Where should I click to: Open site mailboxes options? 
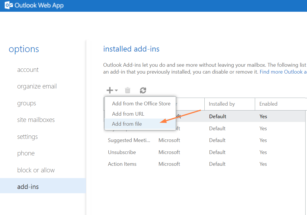pos(36,120)
